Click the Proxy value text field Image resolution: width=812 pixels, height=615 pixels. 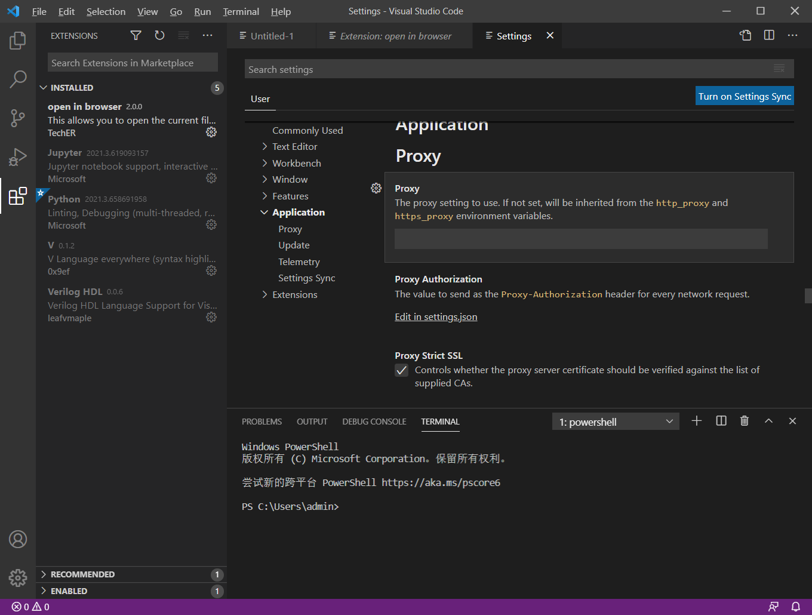pyautogui.click(x=581, y=239)
